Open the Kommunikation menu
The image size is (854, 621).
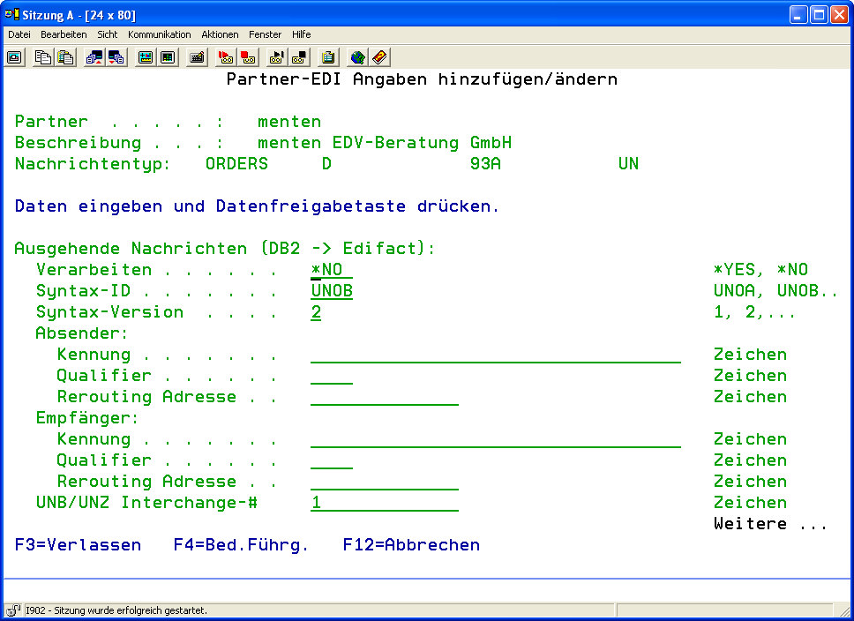159,34
